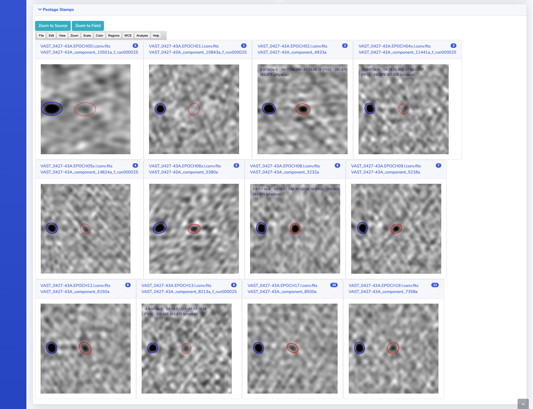Click the VAST_0427-43A.EPOCH00.I.conv.fits title
Image resolution: width=533 pixels, height=409 pixels.
pos(75,46)
